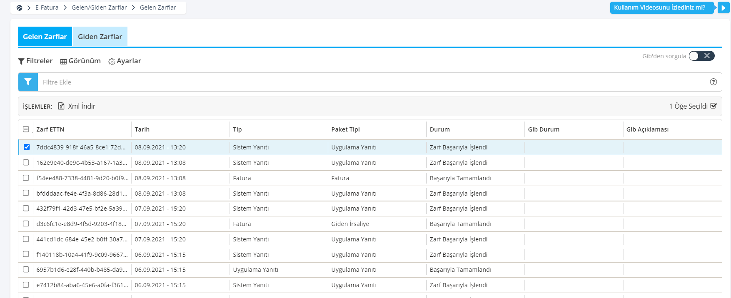The image size is (731, 298).
Task: Click Başarıyla Tamamlandı in d3c6fc1e row
Action: (x=461, y=224)
